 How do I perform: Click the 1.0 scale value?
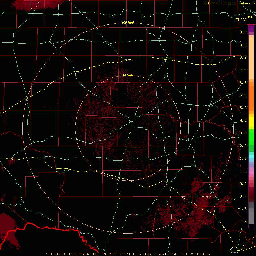point(243,171)
